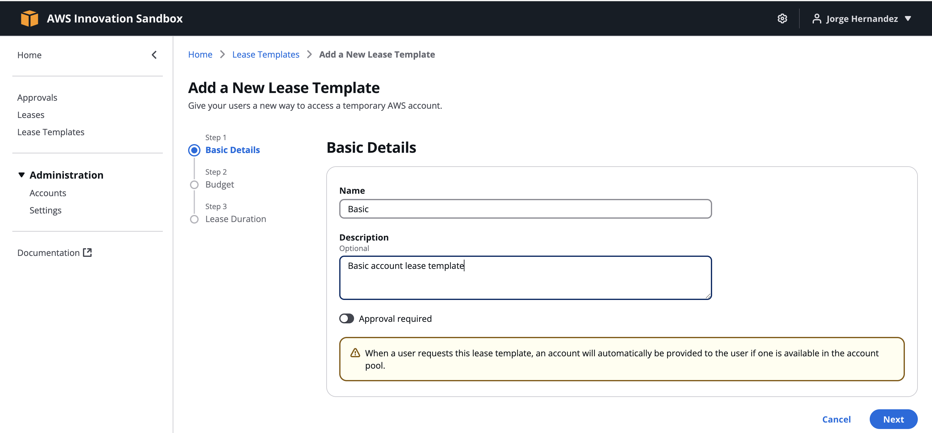
Task: Open the Documentation link
Action: click(48, 253)
